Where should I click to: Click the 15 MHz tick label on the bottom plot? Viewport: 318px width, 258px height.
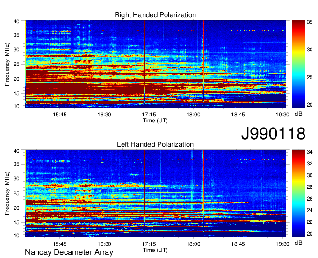click(x=16, y=223)
